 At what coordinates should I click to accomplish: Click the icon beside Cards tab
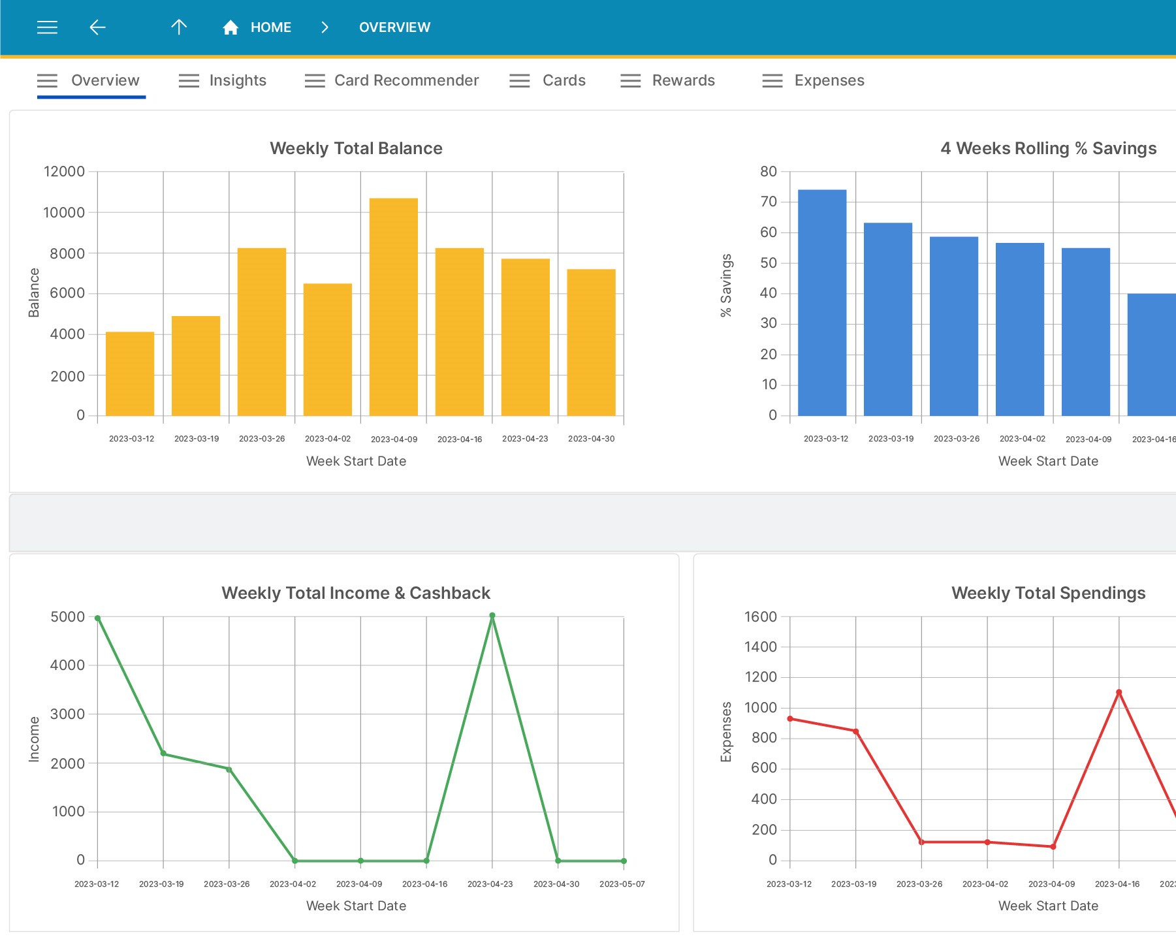click(520, 81)
